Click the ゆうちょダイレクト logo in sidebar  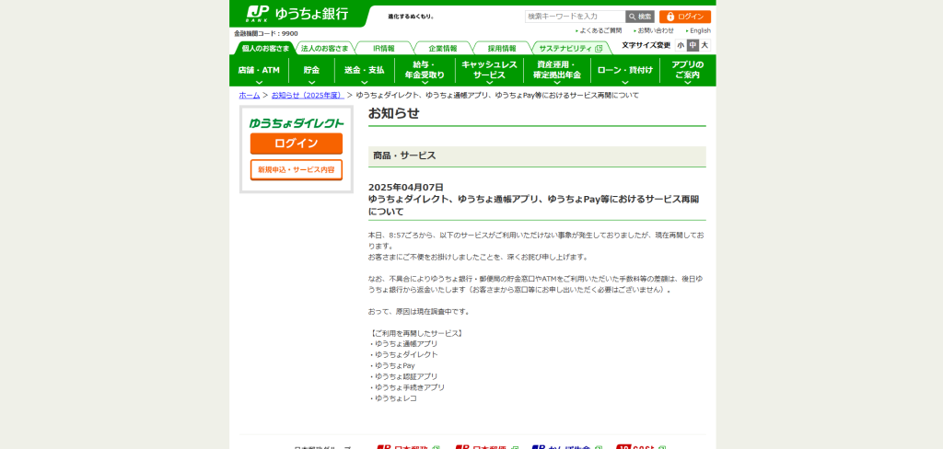pos(296,122)
